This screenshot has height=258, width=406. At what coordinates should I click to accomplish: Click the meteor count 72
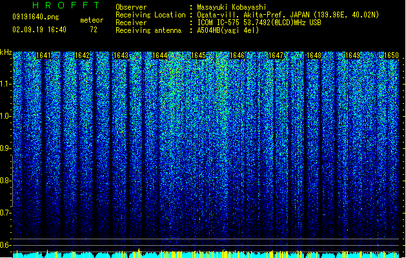pos(94,30)
